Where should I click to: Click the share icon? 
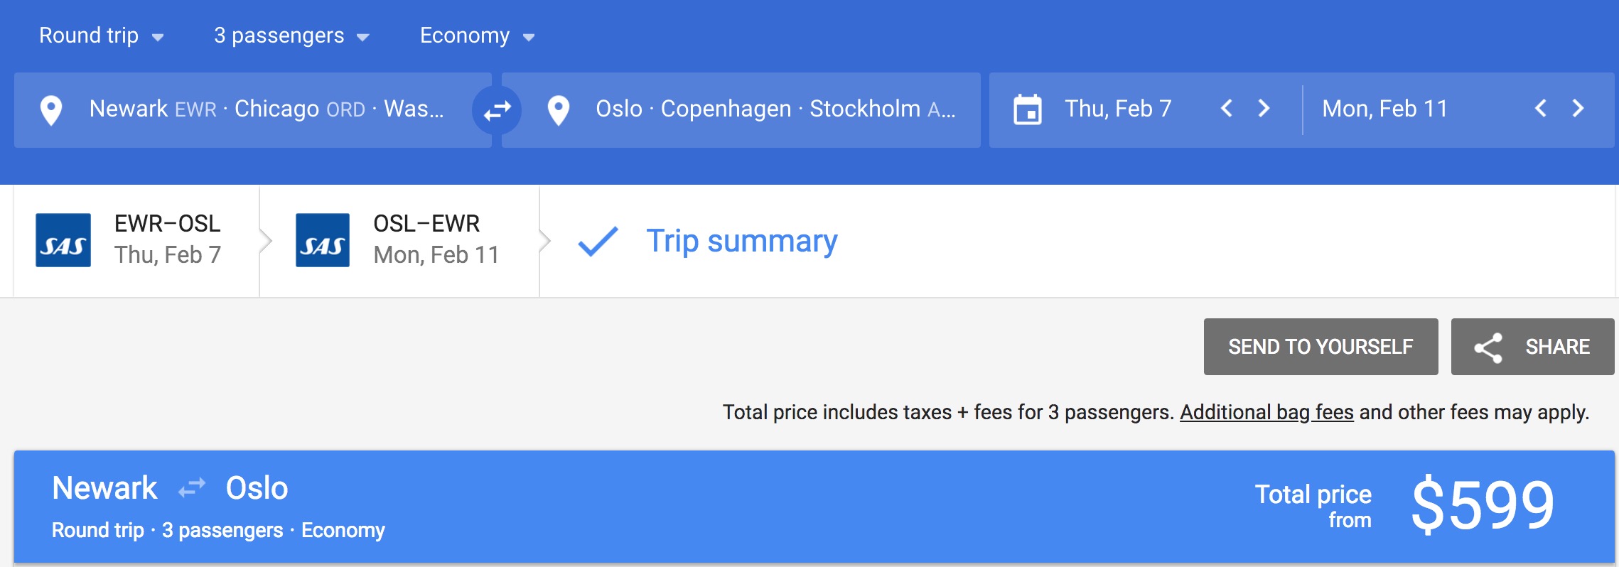click(1488, 347)
